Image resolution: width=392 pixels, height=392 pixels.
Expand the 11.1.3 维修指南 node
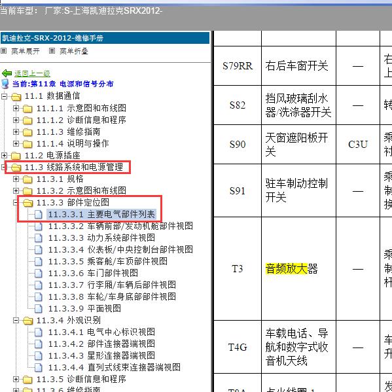tap(16, 132)
